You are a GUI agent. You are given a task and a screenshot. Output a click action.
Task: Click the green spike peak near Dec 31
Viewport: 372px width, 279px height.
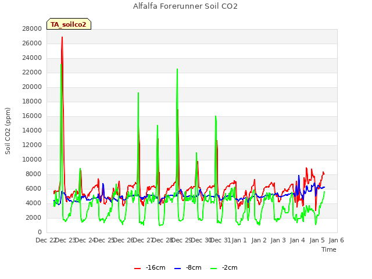tap(216, 116)
